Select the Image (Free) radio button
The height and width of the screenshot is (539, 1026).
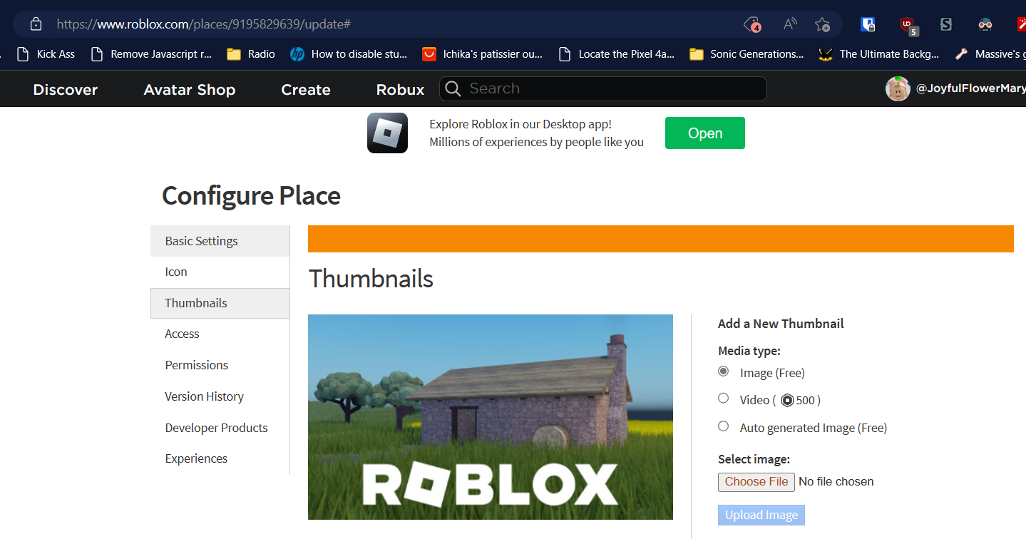click(x=724, y=371)
